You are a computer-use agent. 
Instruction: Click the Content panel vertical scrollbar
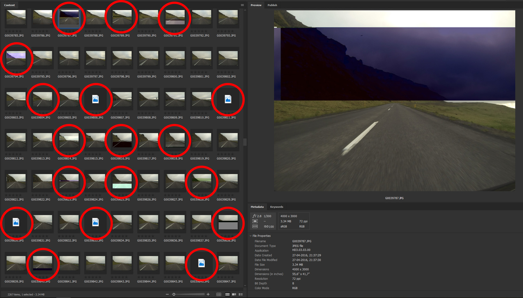(x=245, y=142)
